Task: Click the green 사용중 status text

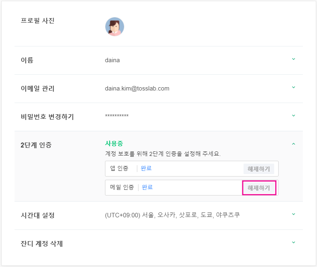Action: (x=114, y=143)
